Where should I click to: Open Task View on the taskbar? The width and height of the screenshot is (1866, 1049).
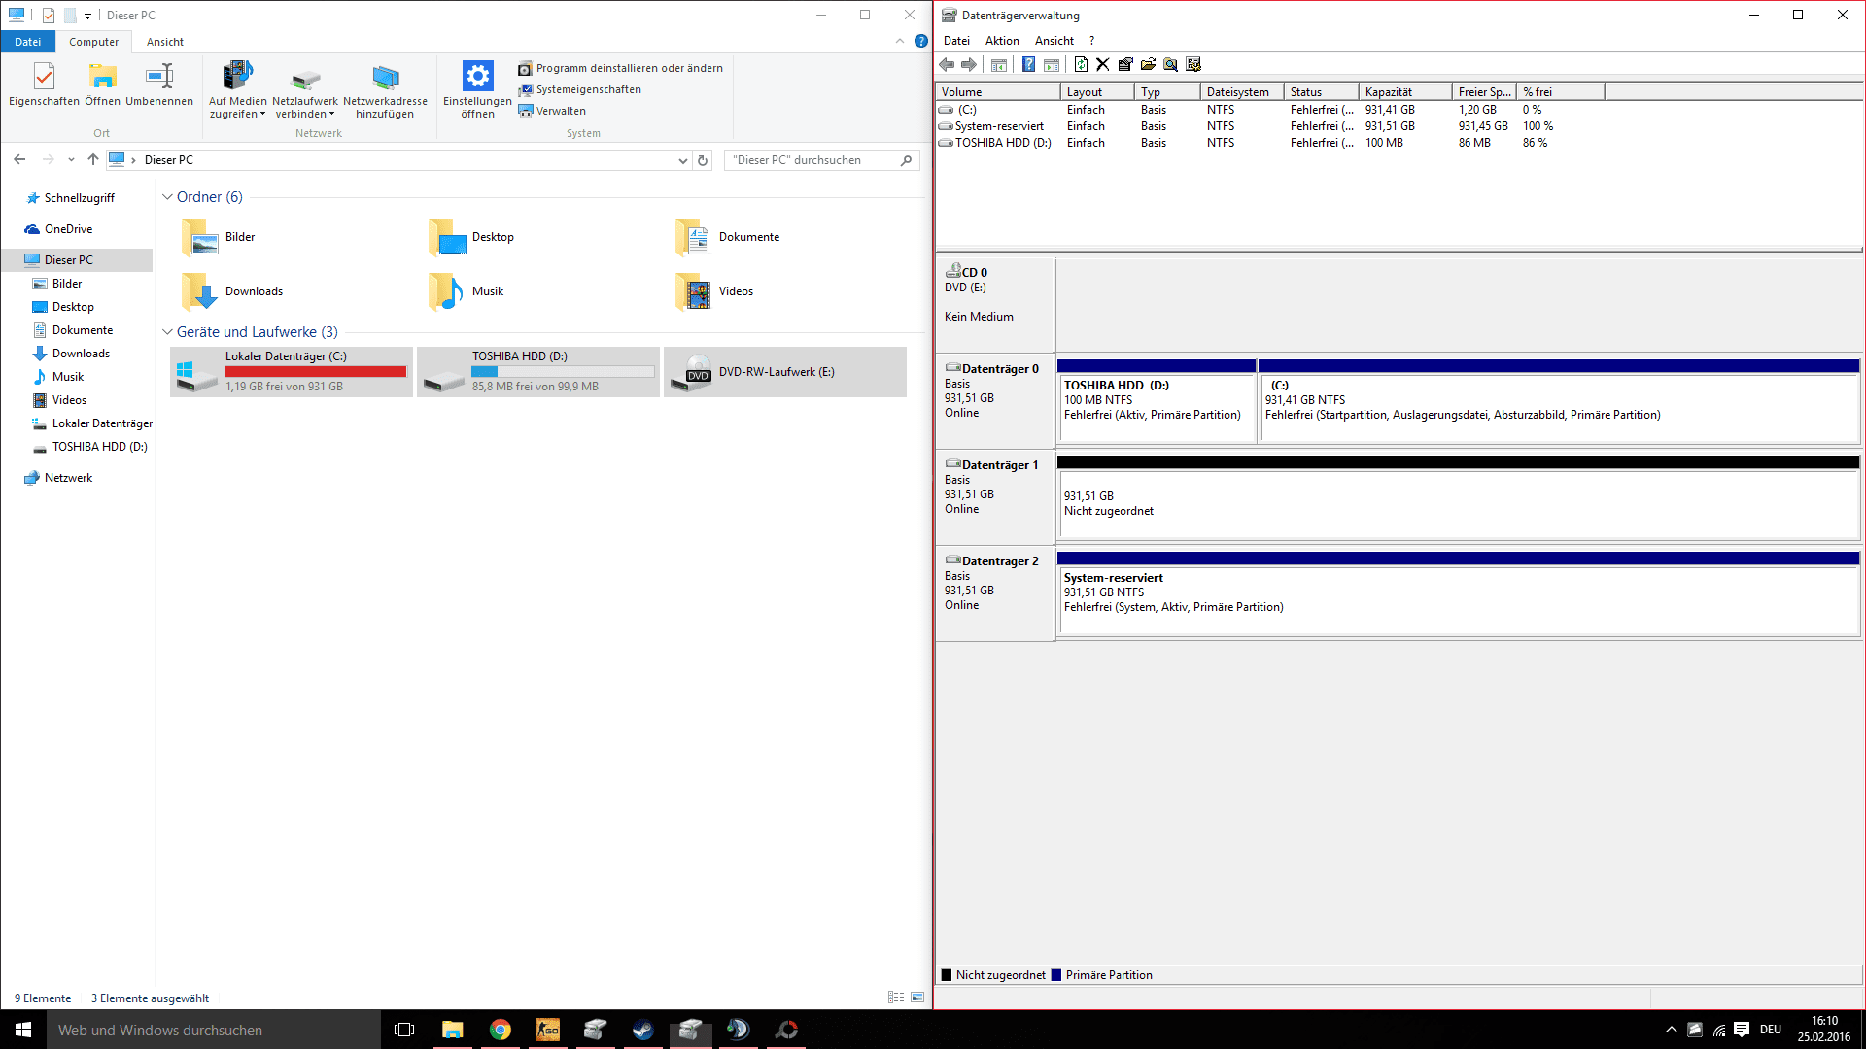[x=404, y=1030]
